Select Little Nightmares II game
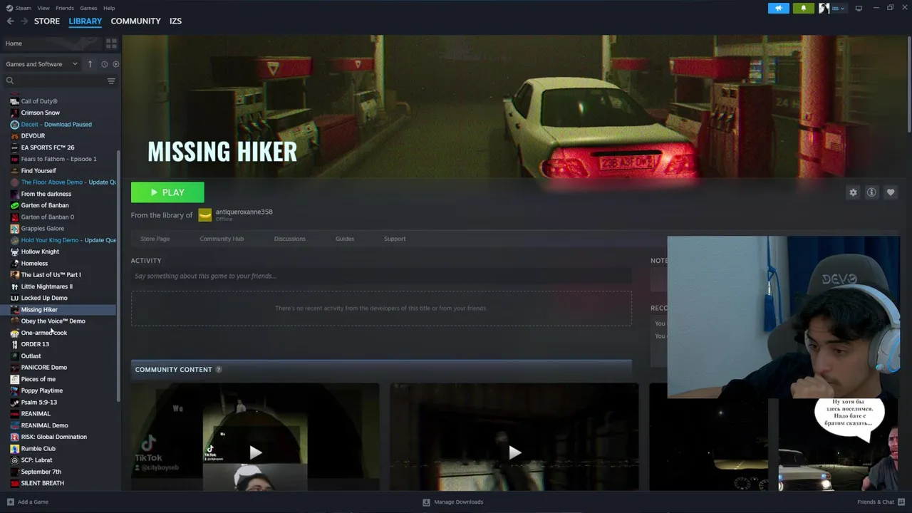The height and width of the screenshot is (513, 912). [x=47, y=286]
